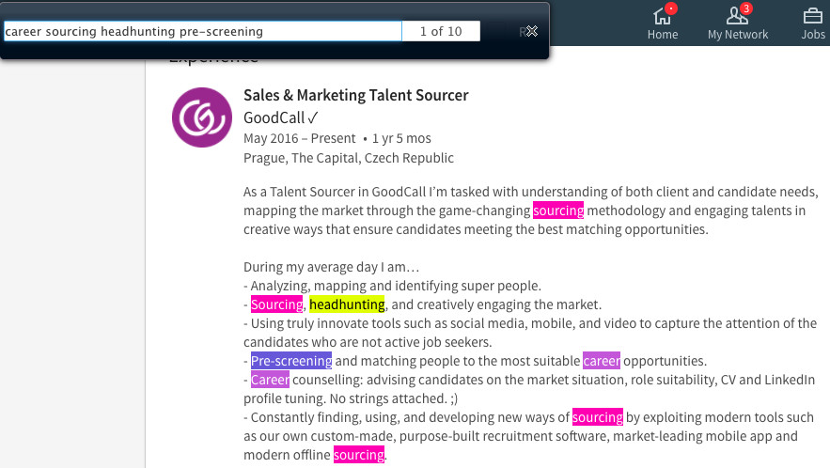Viewport: 830px width, 468px height.
Task: Click the red 3 badge on My Network
Action: click(x=745, y=8)
